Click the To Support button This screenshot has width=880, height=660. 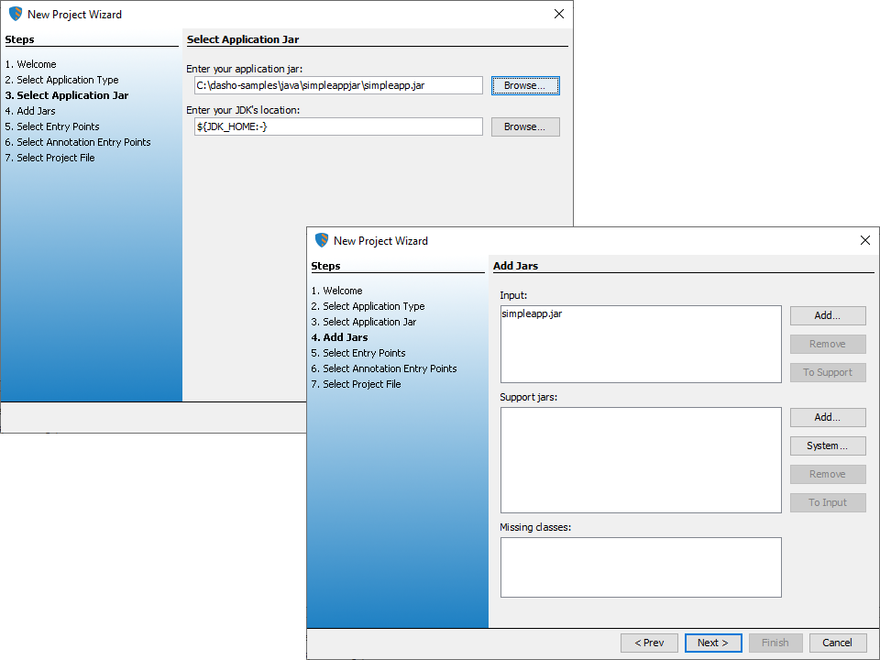[828, 373]
